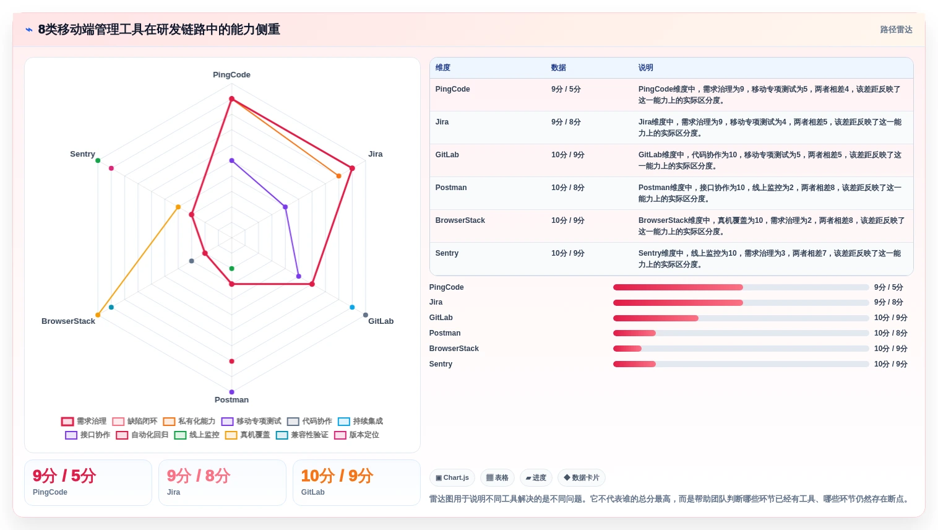Toggle the 持续集成 legend series

click(360, 421)
